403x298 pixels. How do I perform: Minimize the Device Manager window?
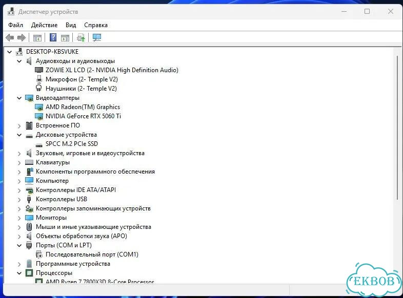pyautogui.click(x=344, y=12)
